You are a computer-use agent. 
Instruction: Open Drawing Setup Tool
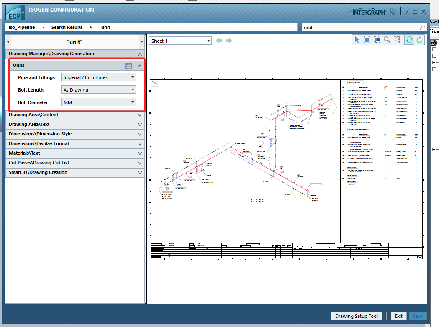(357, 316)
